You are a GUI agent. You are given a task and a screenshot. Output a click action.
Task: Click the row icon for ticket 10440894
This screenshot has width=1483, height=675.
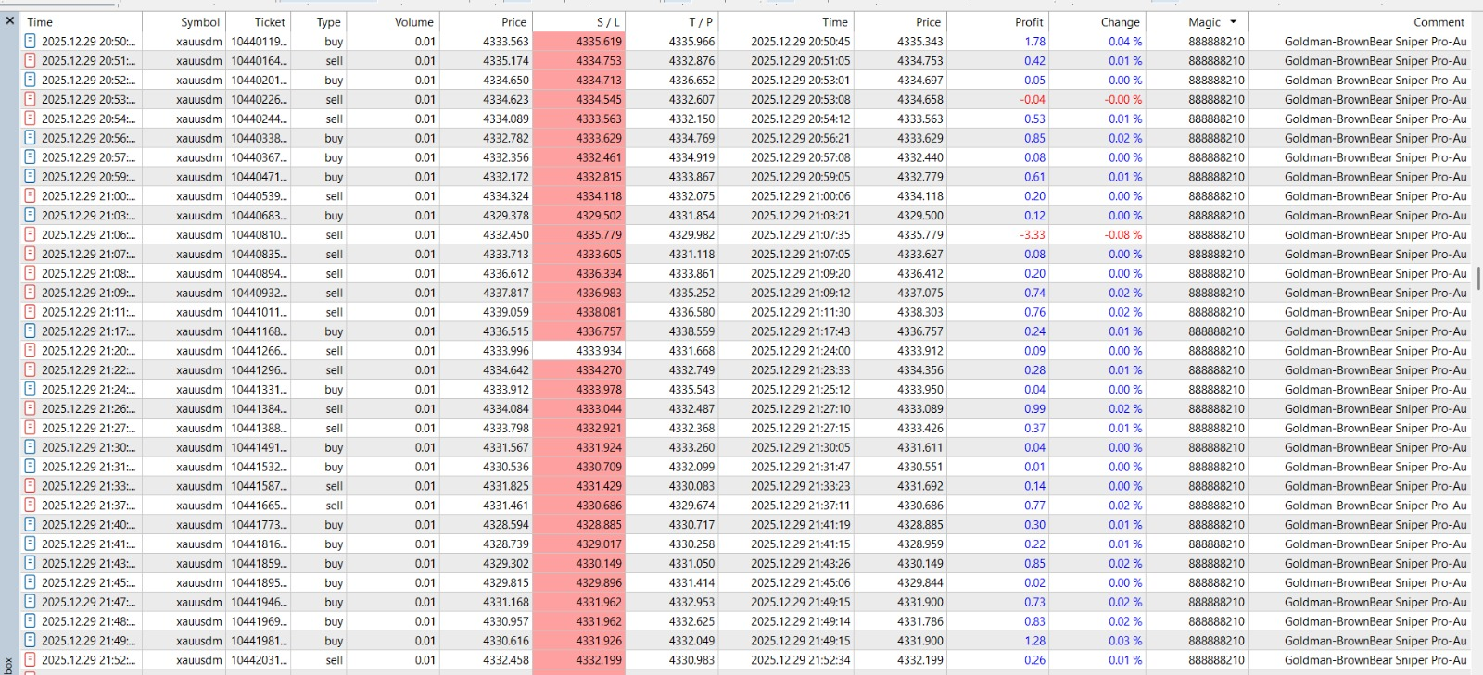[30, 273]
